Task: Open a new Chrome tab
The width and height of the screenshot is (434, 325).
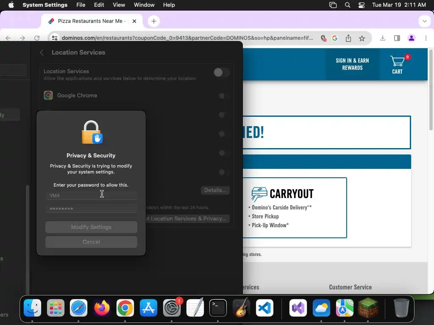Action: click(x=153, y=21)
